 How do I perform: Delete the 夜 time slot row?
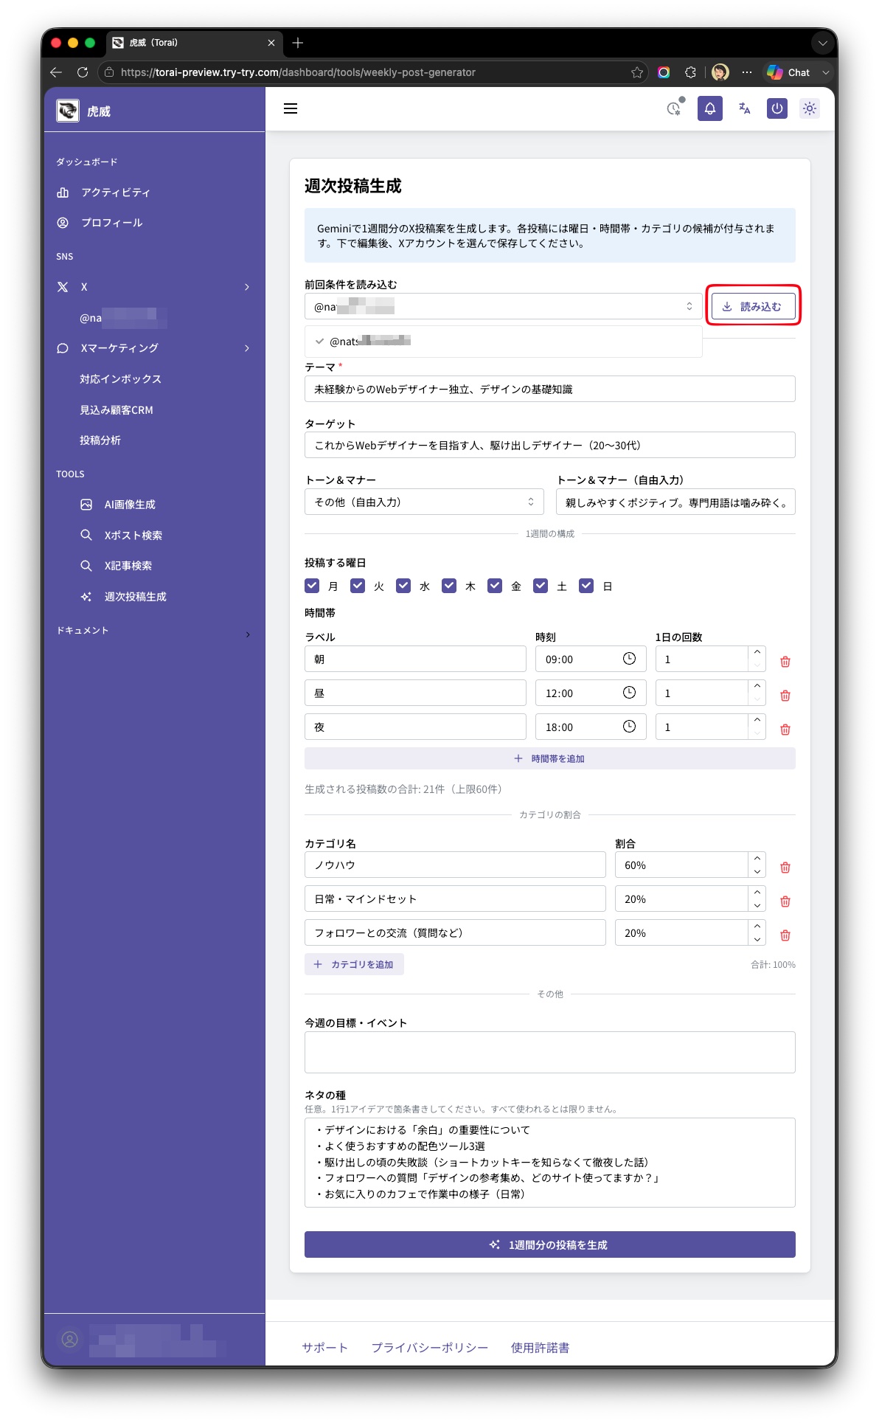(x=785, y=730)
